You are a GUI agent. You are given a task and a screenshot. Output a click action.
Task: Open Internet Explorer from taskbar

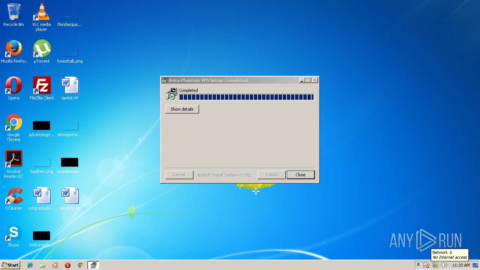[x=30, y=265]
